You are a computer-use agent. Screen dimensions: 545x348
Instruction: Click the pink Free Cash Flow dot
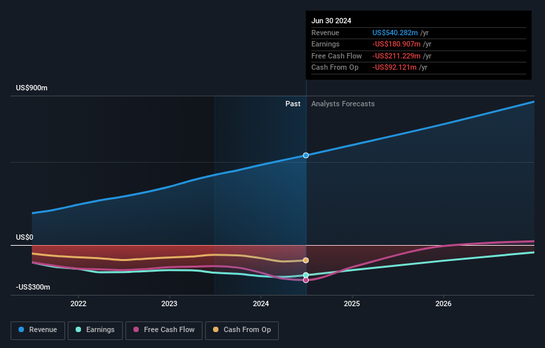pyautogui.click(x=136, y=329)
